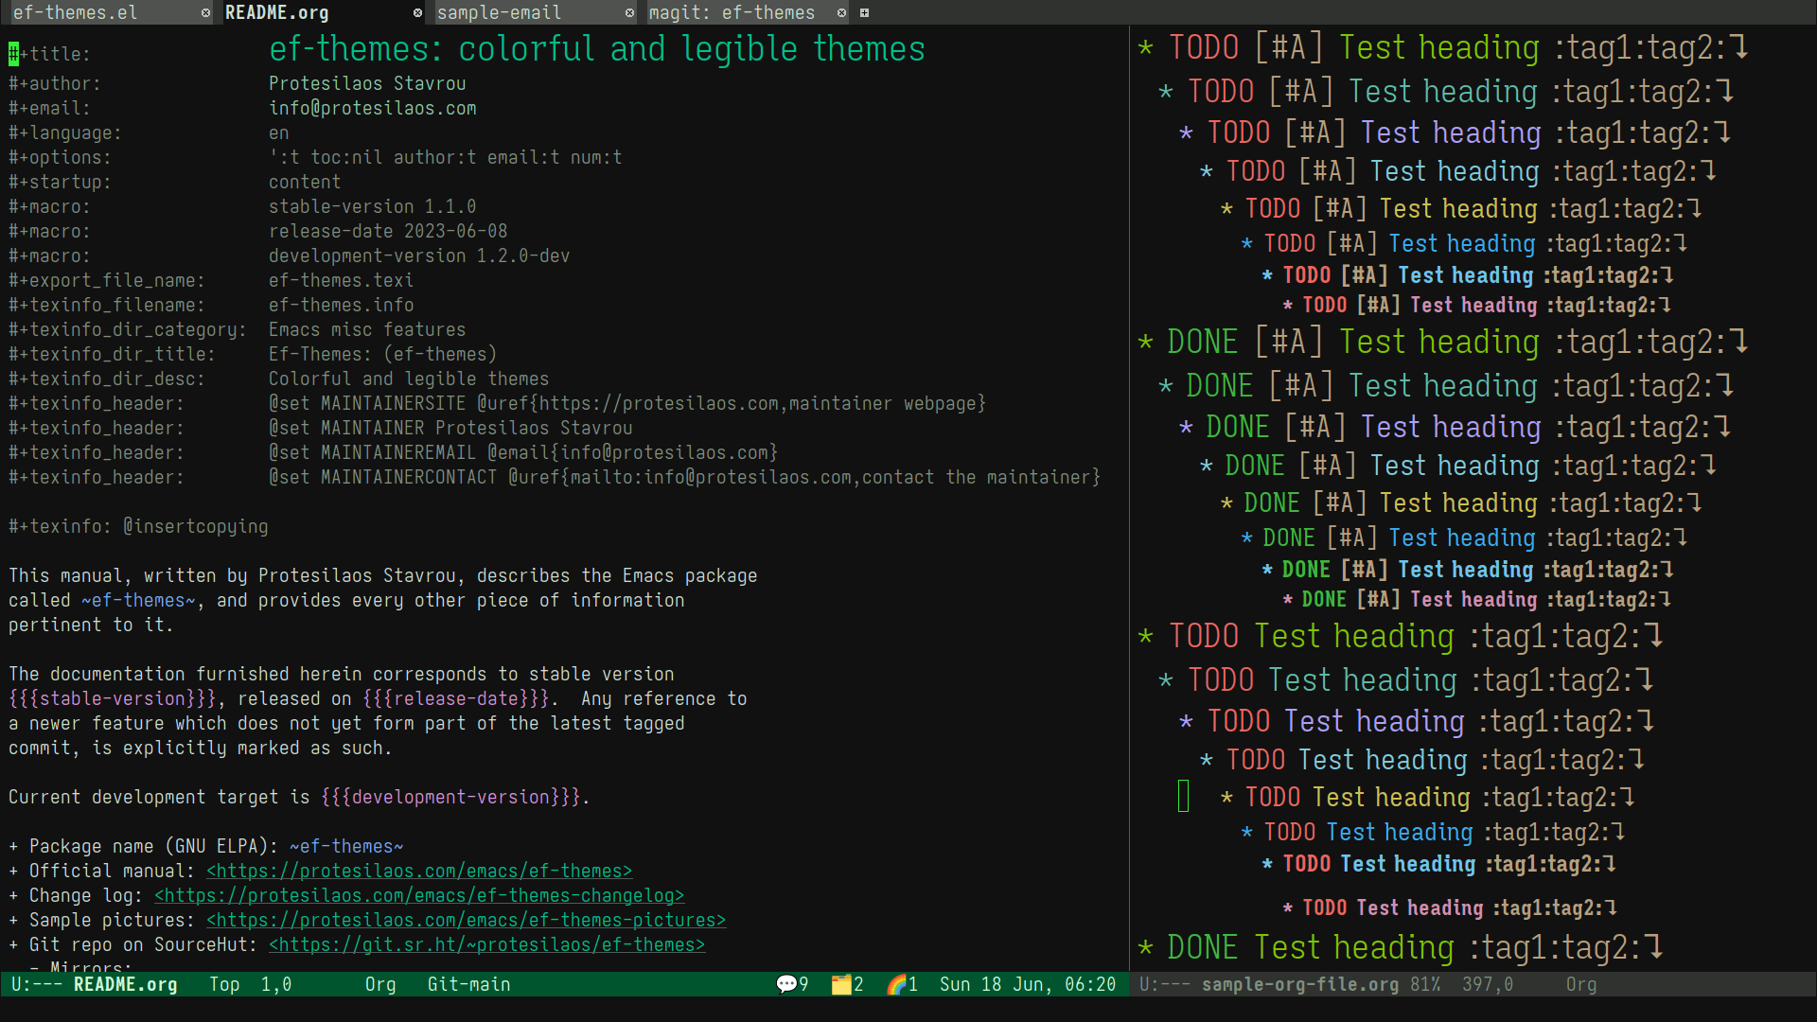Viewport: 1817px width, 1022px height.
Task: Expand fold arrow of top-level TODO Test heading without priority
Action: point(1653,635)
